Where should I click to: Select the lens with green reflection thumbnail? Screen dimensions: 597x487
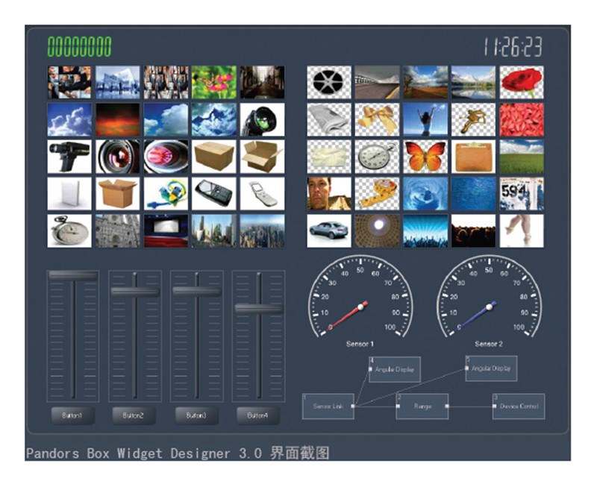pyautogui.click(x=263, y=119)
